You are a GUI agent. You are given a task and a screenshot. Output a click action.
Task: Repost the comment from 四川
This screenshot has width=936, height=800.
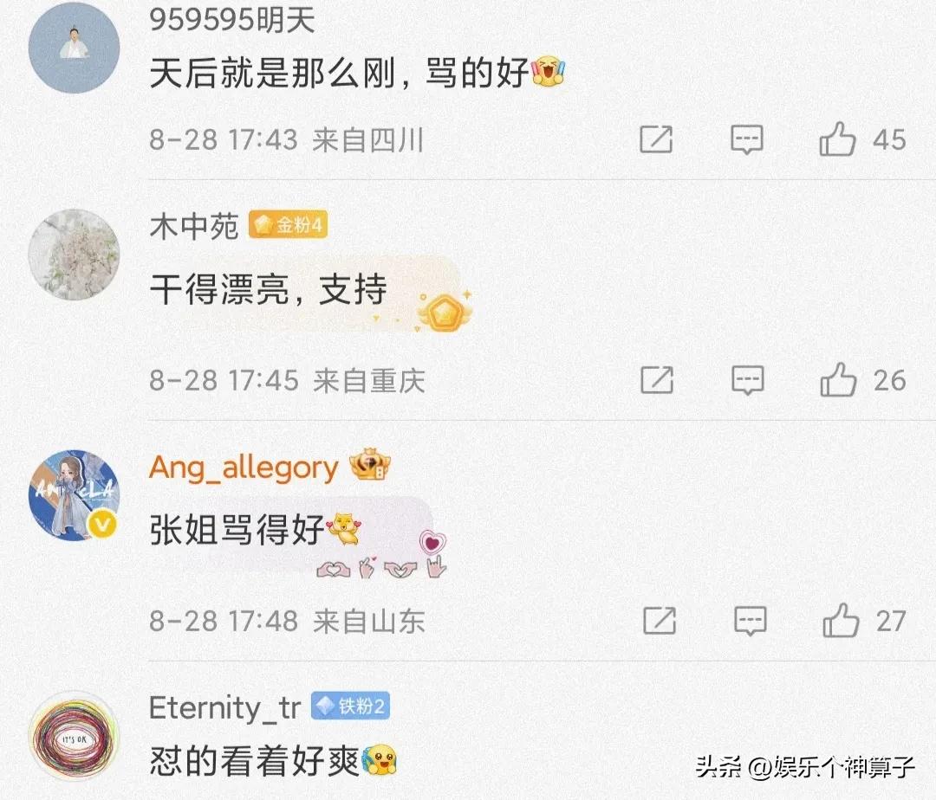click(x=656, y=139)
